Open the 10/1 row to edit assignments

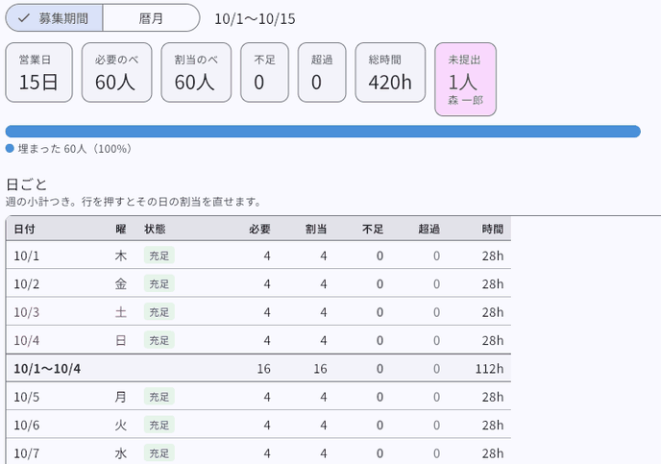pyautogui.click(x=258, y=255)
